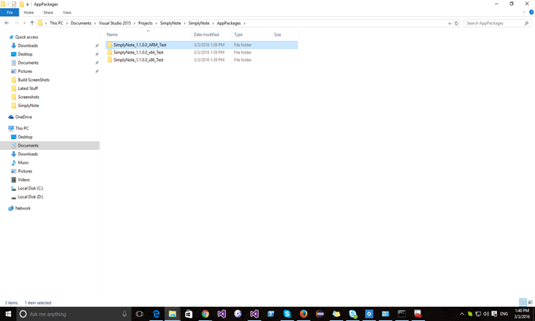Image resolution: width=535 pixels, height=321 pixels.
Task: Click Visual Studio 2015 breadcrumb
Action: pyautogui.click(x=114, y=23)
